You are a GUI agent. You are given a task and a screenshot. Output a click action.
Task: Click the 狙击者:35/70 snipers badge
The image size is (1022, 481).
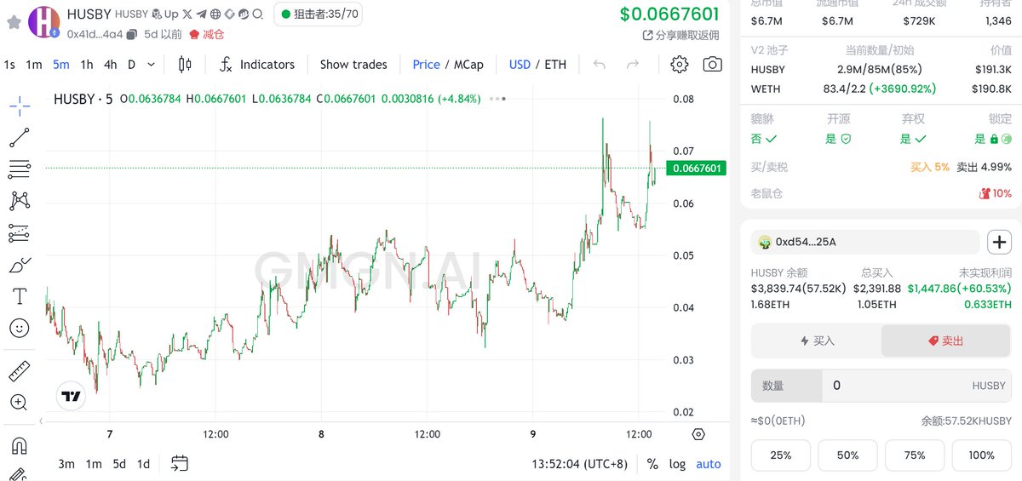[317, 14]
